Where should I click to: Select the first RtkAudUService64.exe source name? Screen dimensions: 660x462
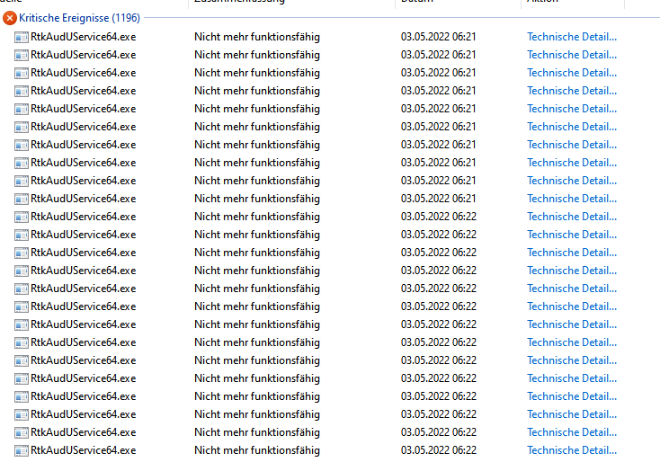pos(84,37)
